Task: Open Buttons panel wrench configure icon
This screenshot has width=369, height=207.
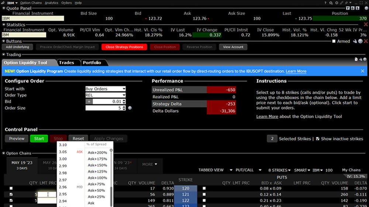Action: [355, 41]
